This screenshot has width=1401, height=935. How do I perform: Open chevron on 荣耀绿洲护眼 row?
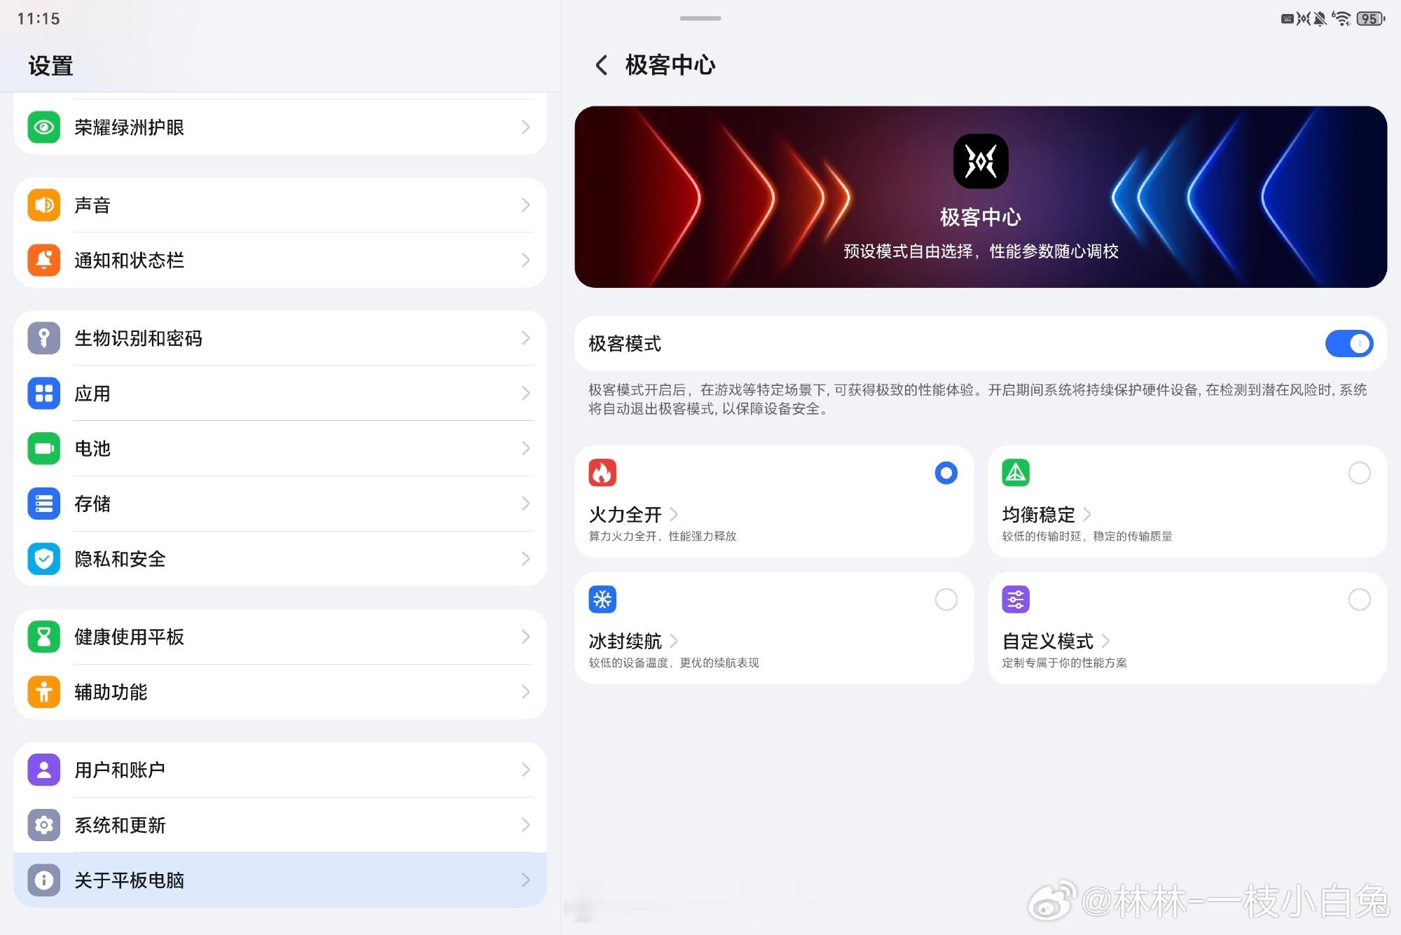click(x=525, y=127)
